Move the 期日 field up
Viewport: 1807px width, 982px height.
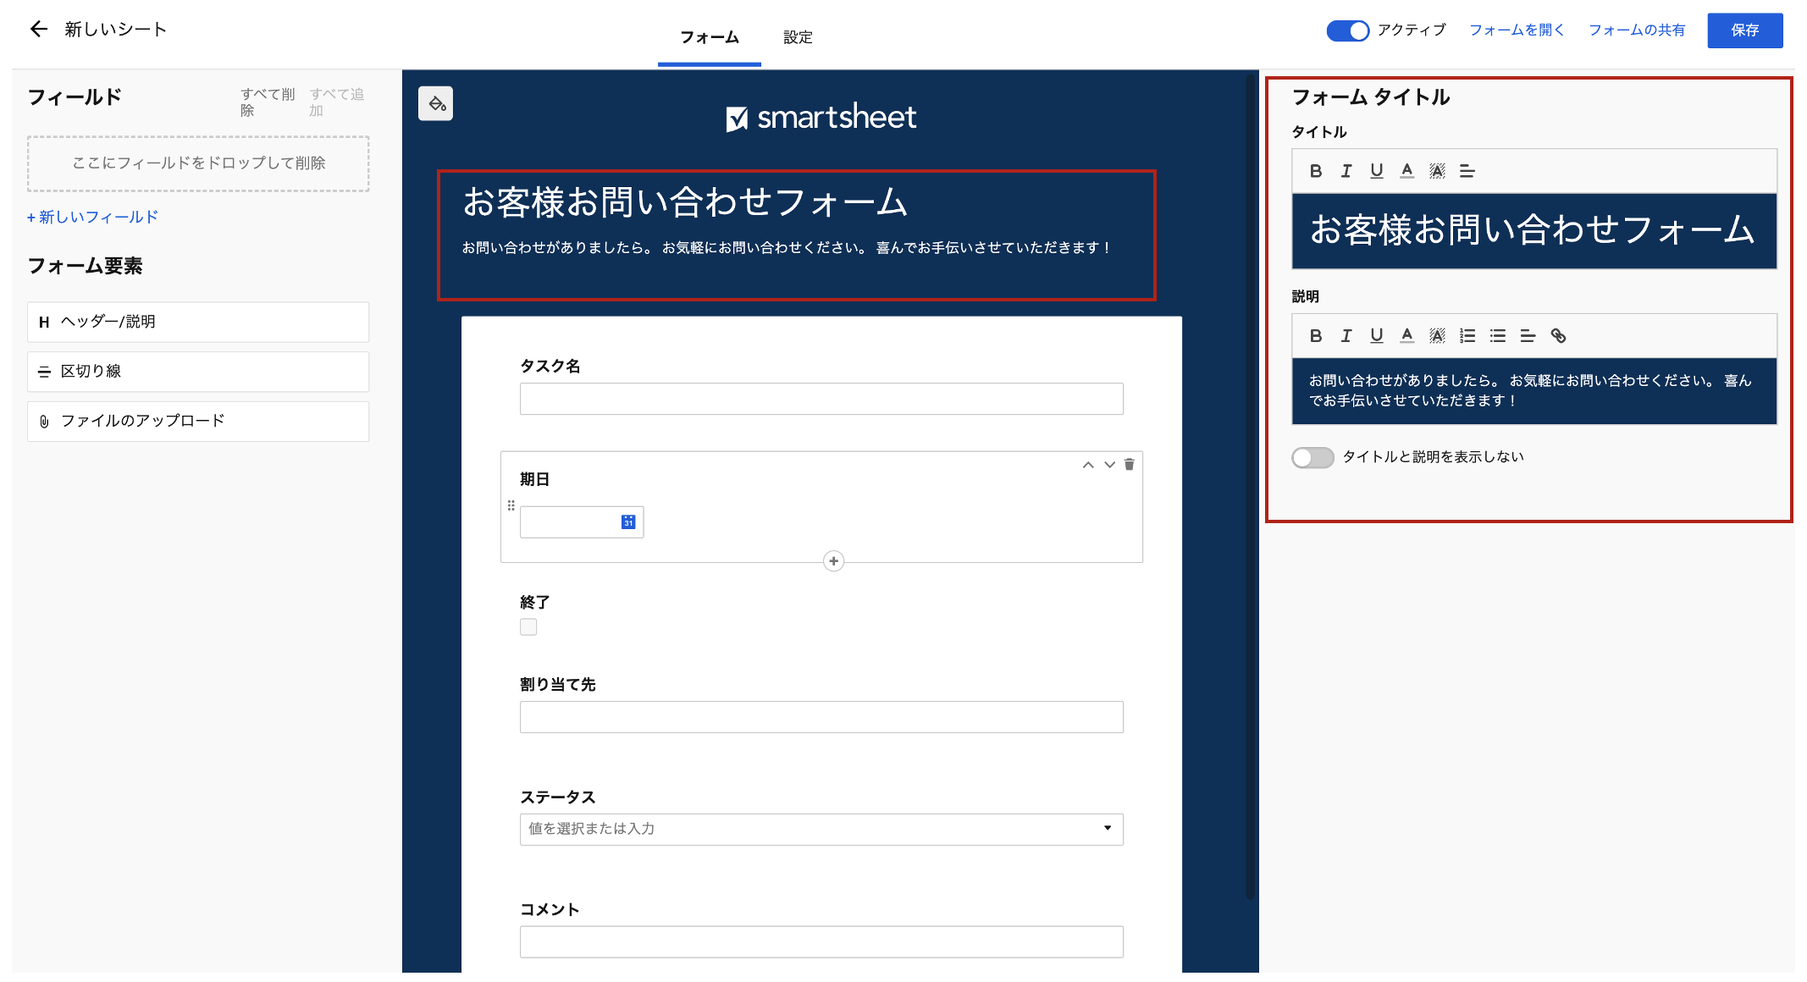[1088, 465]
